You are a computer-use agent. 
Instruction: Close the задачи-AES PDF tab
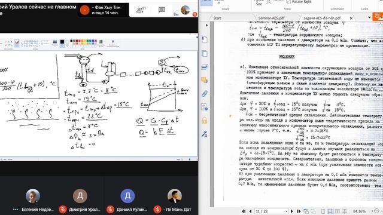point(351,18)
